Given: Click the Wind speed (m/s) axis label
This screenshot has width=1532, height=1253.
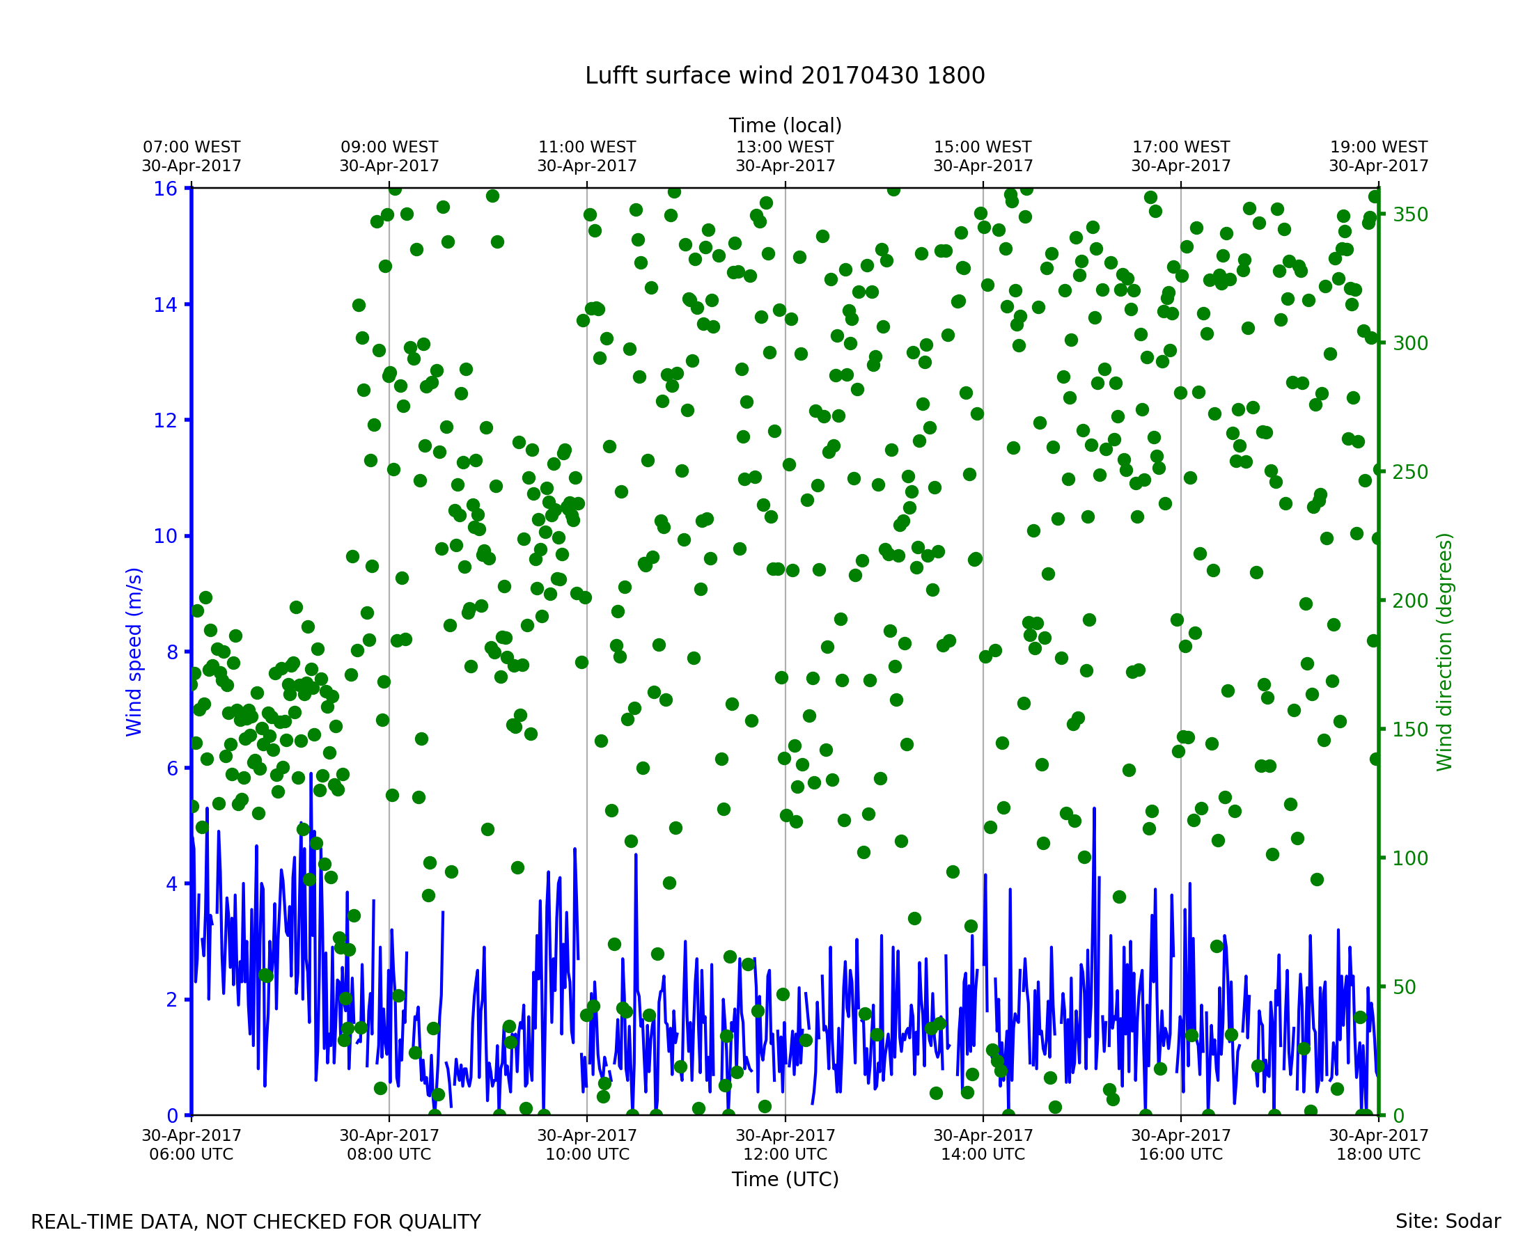Looking at the screenshot, I should pyautogui.click(x=134, y=652).
